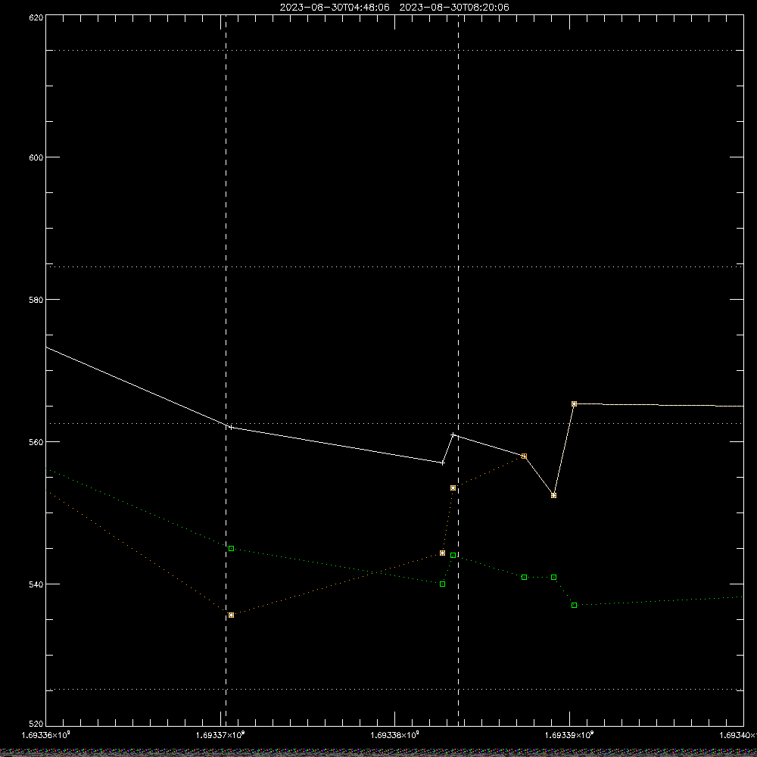Select orange marker at white line's 552 dip
The width and height of the screenshot is (757, 757).
click(x=554, y=496)
